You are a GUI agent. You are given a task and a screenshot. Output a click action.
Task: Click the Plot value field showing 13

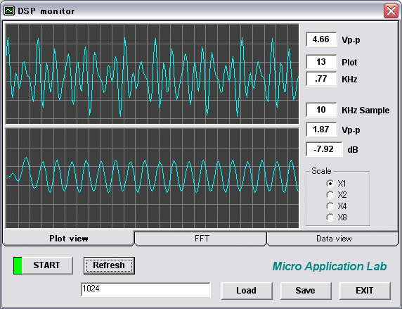(321, 62)
